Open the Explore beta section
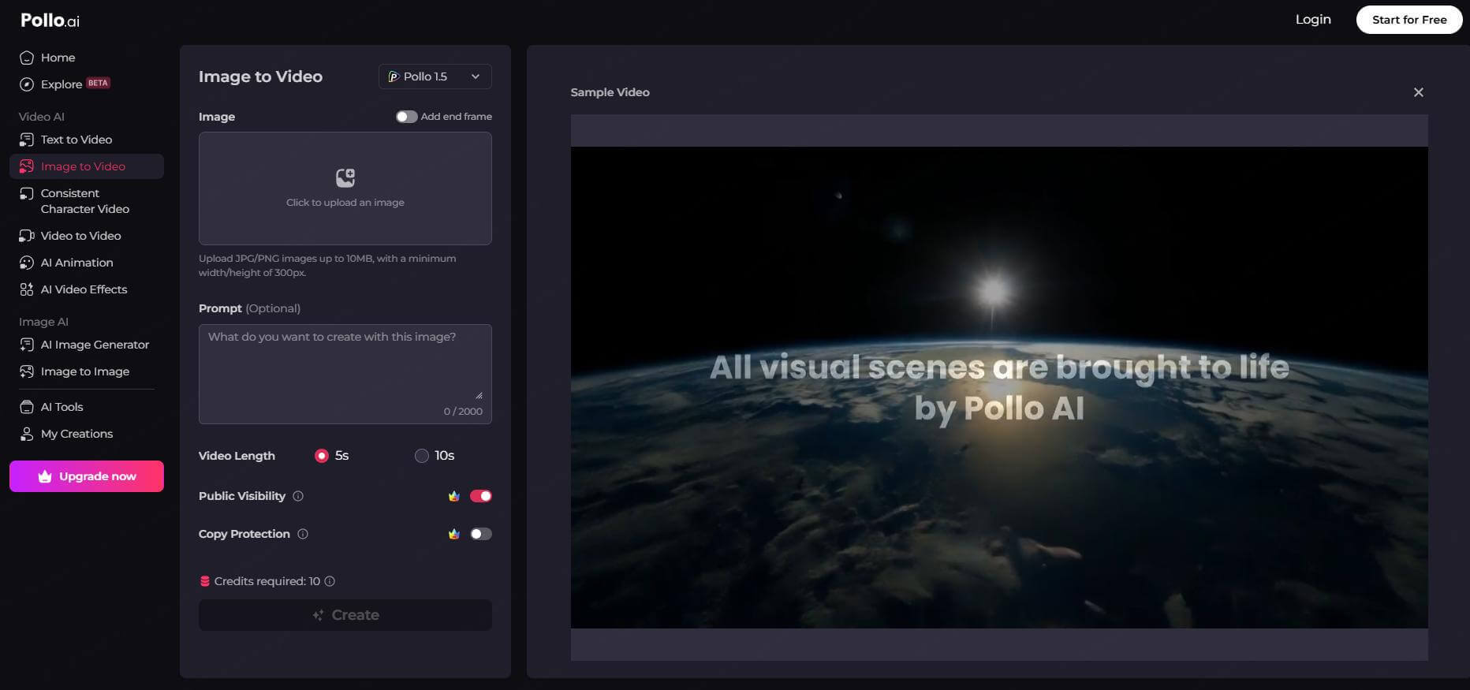1470x690 pixels. coord(62,84)
